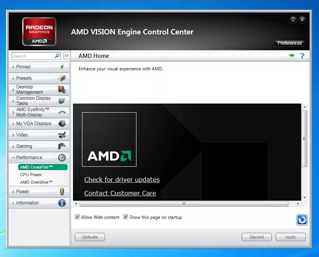Open the Preferences menu
319x257 pixels.
pyautogui.click(x=290, y=43)
